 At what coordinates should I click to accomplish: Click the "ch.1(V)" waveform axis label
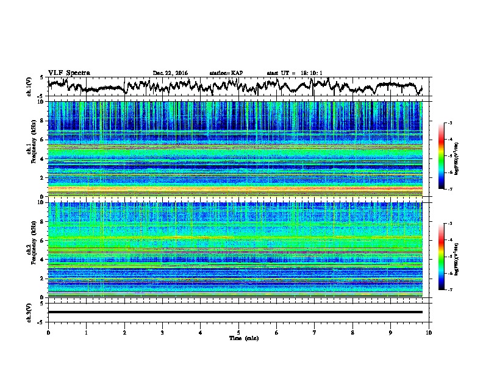pos(29,87)
